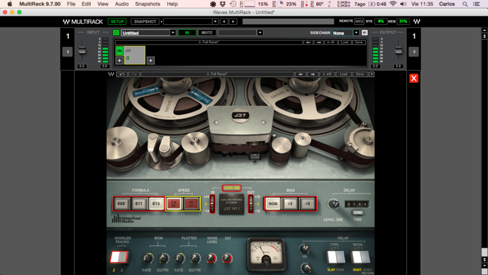
Task: Click the next snapshot arrow button
Action: point(232,21)
